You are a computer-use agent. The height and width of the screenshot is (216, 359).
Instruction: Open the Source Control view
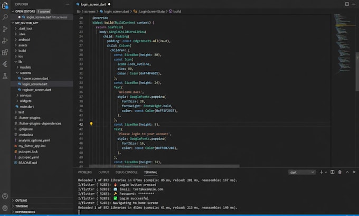[5, 29]
